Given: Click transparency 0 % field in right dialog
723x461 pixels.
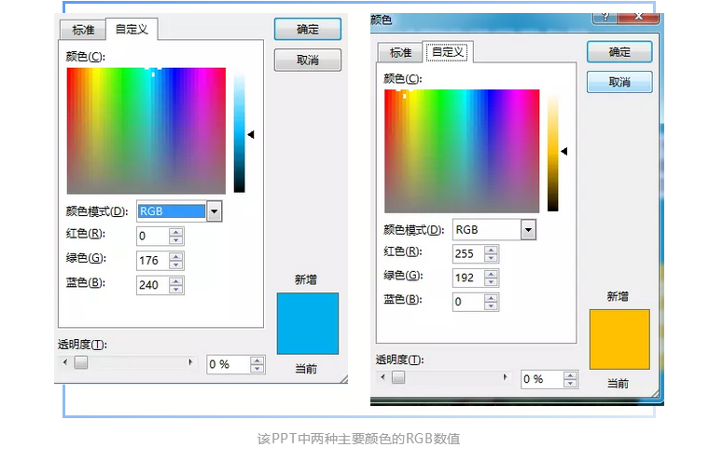Looking at the screenshot, I should point(542,379).
